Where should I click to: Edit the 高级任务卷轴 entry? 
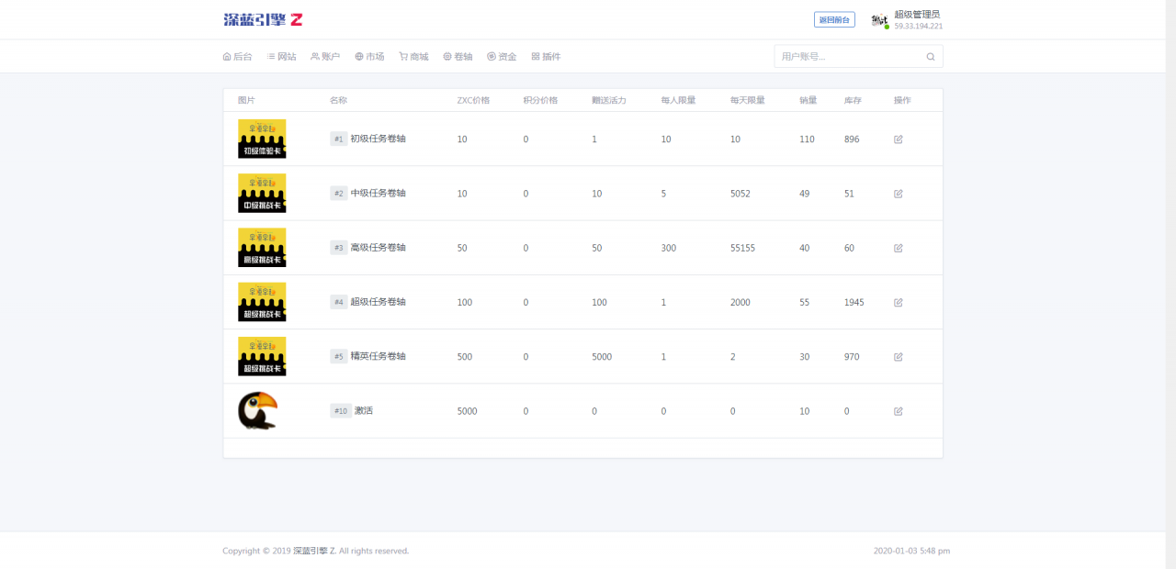(898, 247)
